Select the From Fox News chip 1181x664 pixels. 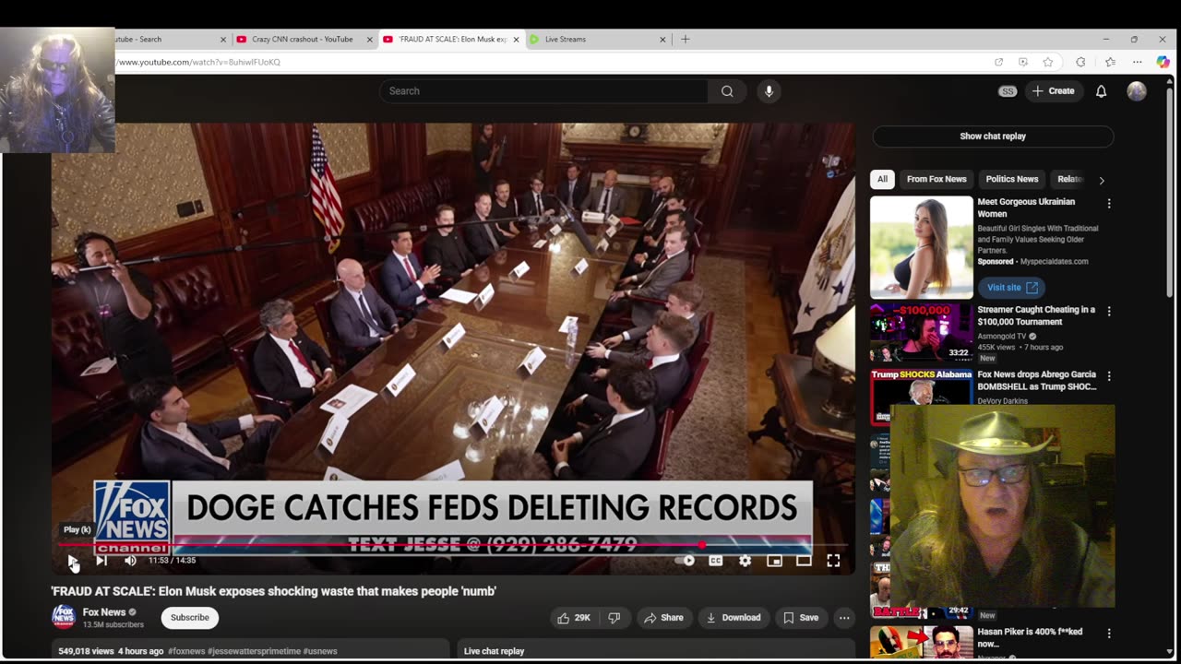point(936,179)
